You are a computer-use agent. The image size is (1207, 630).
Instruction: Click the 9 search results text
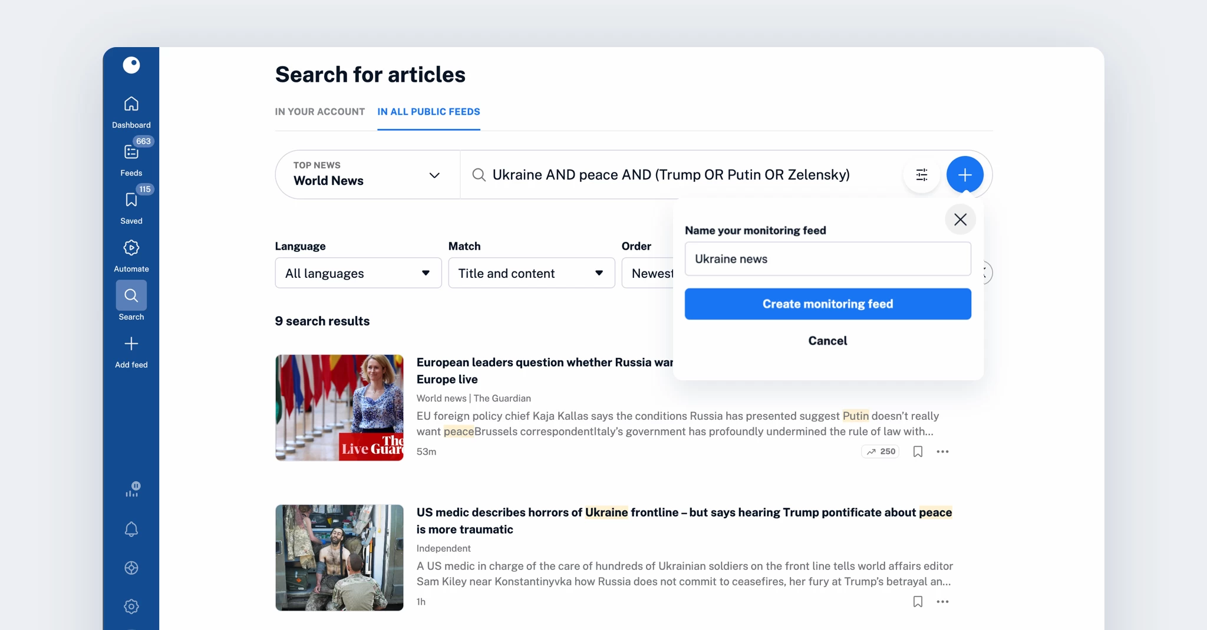click(x=322, y=321)
